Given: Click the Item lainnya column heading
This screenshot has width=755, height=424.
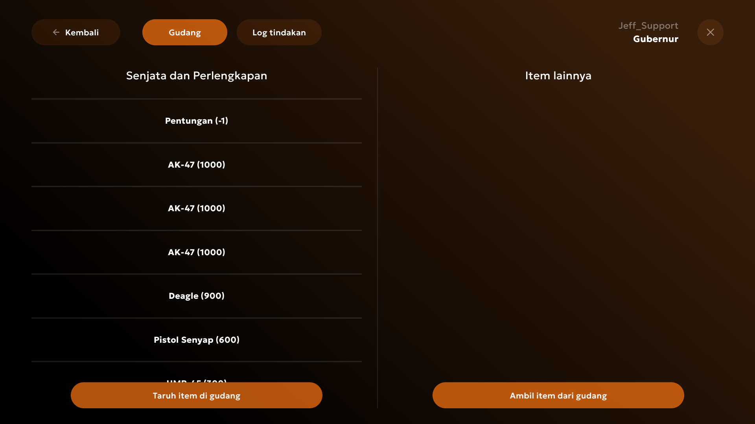Looking at the screenshot, I should 558,75.
